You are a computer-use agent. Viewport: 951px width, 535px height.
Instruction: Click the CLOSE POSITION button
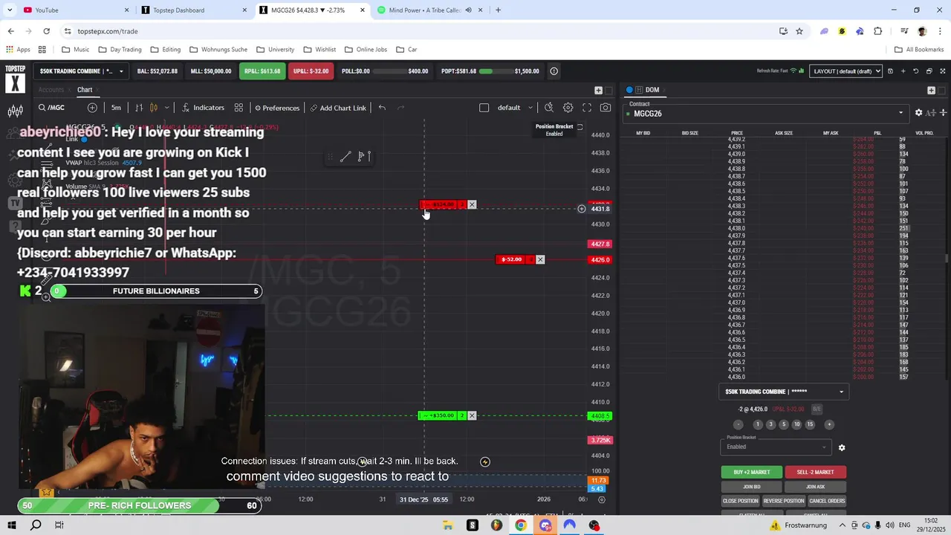(x=741, y=501)
